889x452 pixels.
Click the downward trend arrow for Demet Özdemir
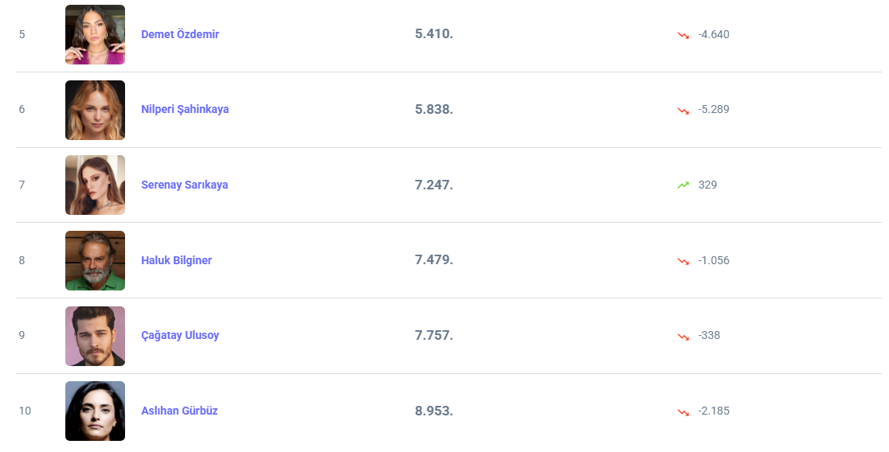(683, 35)
